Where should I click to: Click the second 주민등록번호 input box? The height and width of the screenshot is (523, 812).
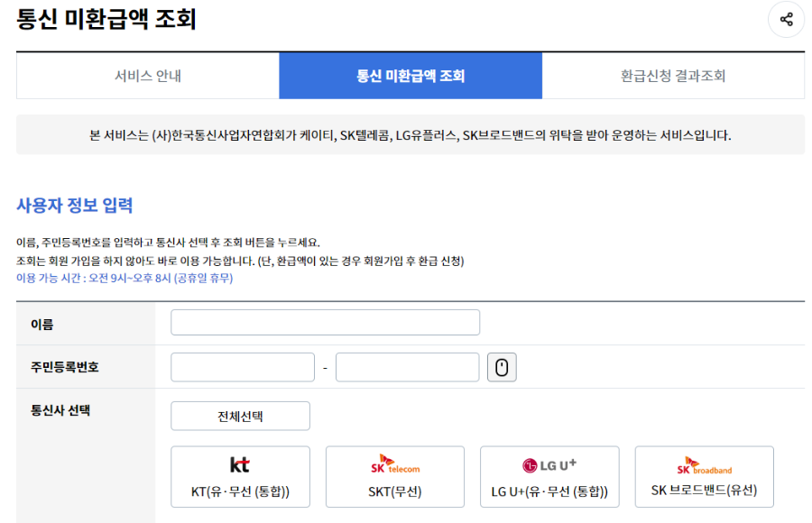tap(407, 366)
